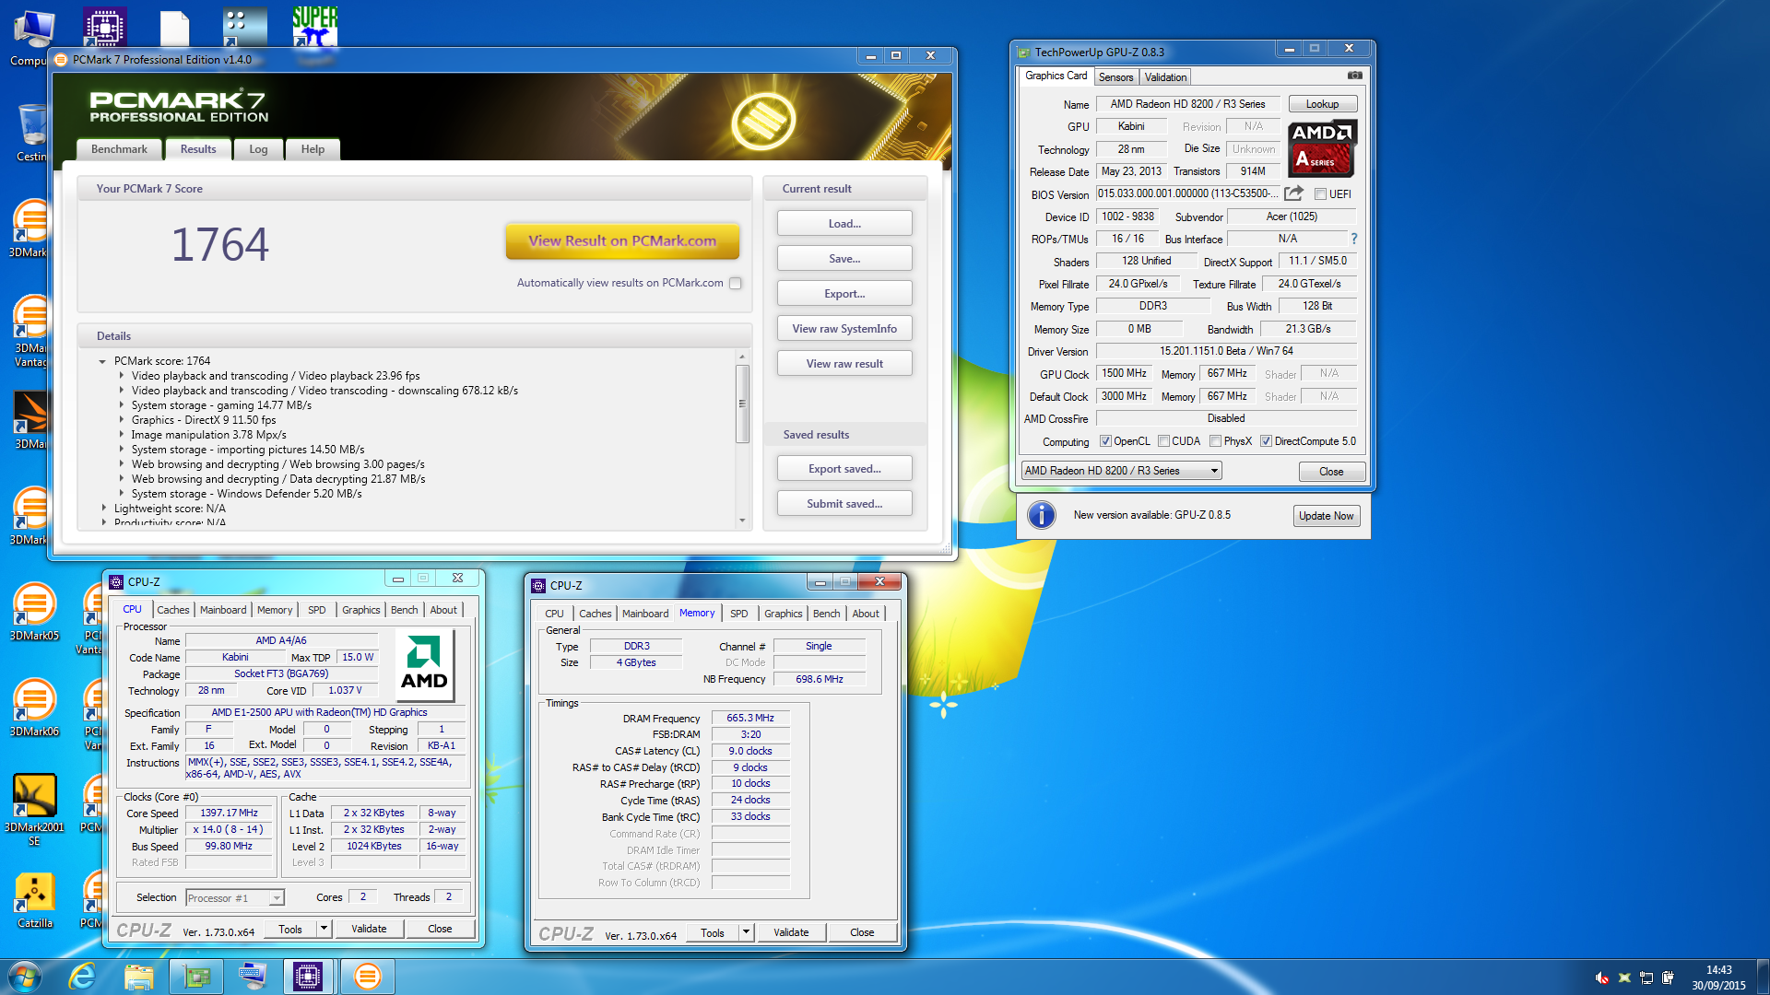Image resolution: width=1770 pixels, height=995 pixels.
Task: Click the Export... button in PCMark
Action: 844,294
